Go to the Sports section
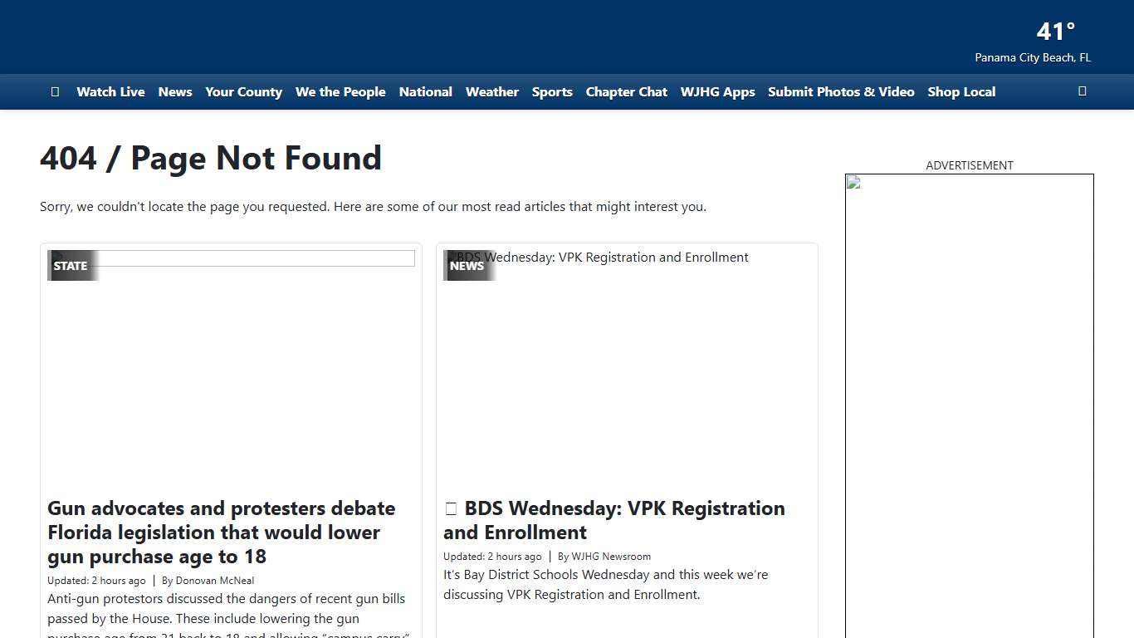 click(552, 91)
